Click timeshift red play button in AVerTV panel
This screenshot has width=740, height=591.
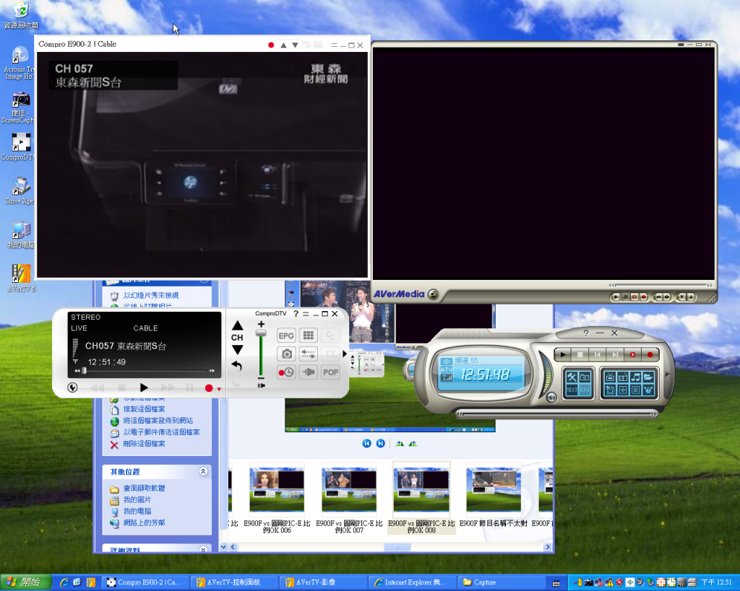(x=632, y=354)
